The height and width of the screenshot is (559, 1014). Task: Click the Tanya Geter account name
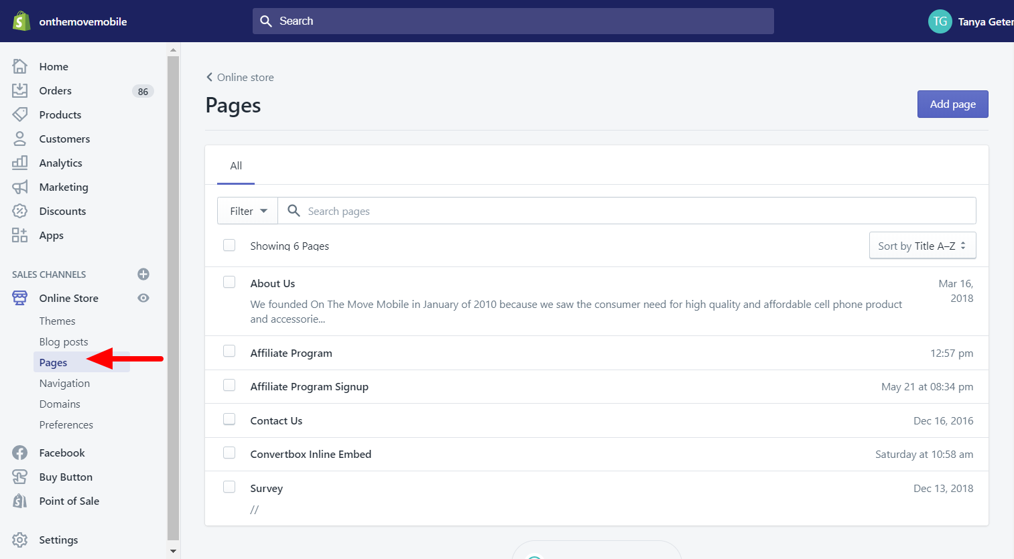[986, 21]
